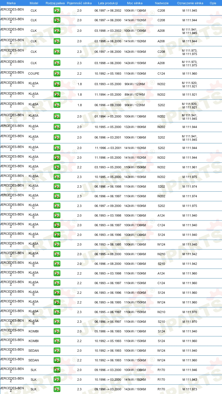Click the fuel icon in the M 111.946 SLK row

57,370
